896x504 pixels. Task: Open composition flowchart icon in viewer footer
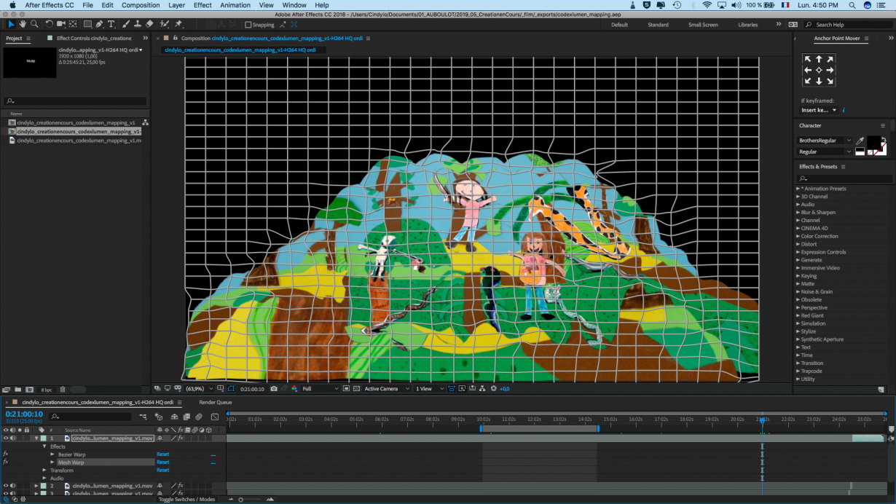[482, 389]
